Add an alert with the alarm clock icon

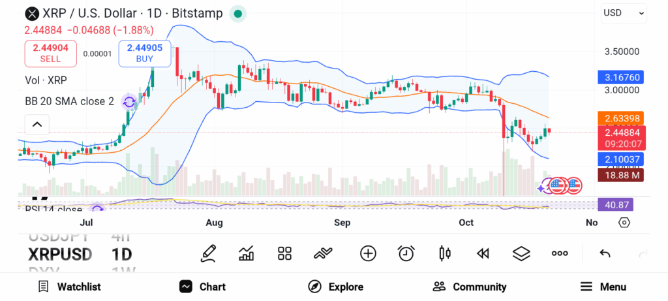(406, 253)
